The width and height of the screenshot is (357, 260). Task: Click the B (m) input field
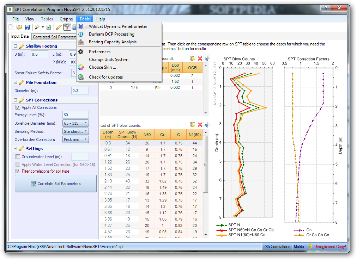click(x=40, y=54)
